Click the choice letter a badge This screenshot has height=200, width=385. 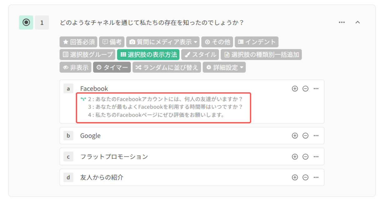pos(68,89)
